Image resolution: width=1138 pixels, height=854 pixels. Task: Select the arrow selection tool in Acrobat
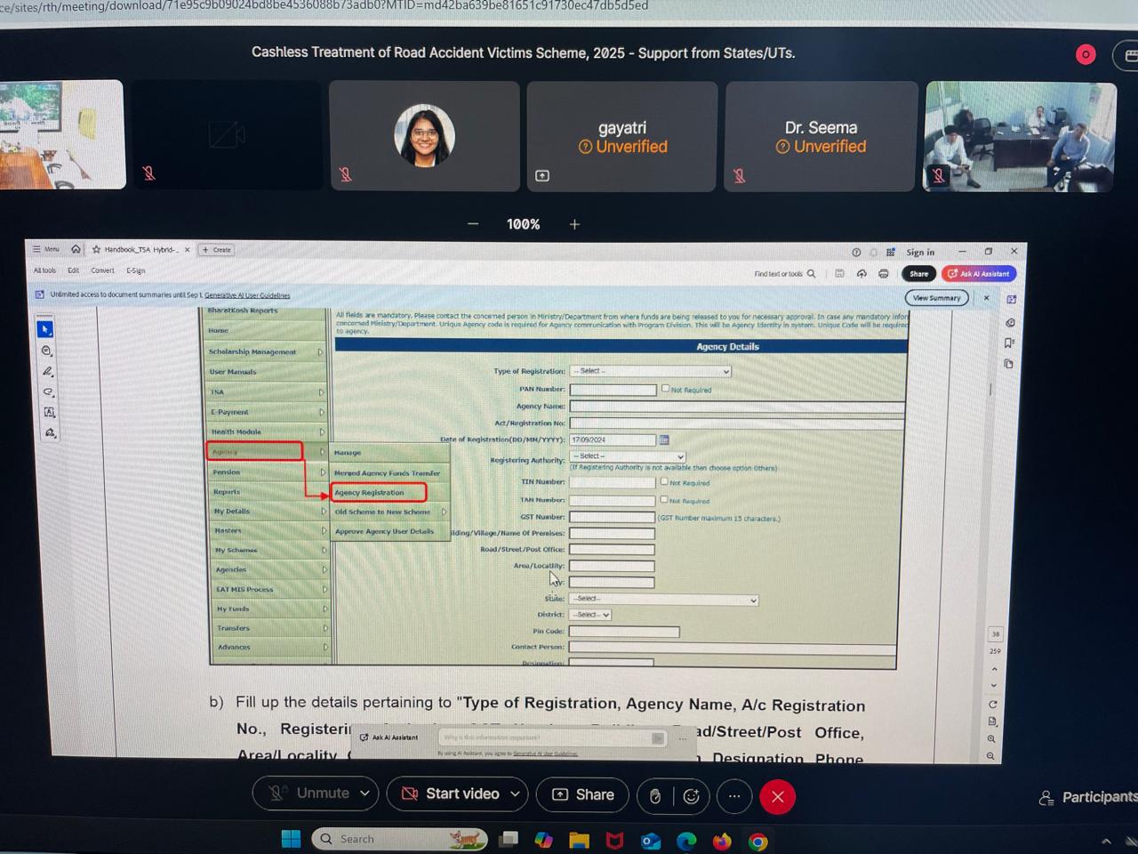45,329
